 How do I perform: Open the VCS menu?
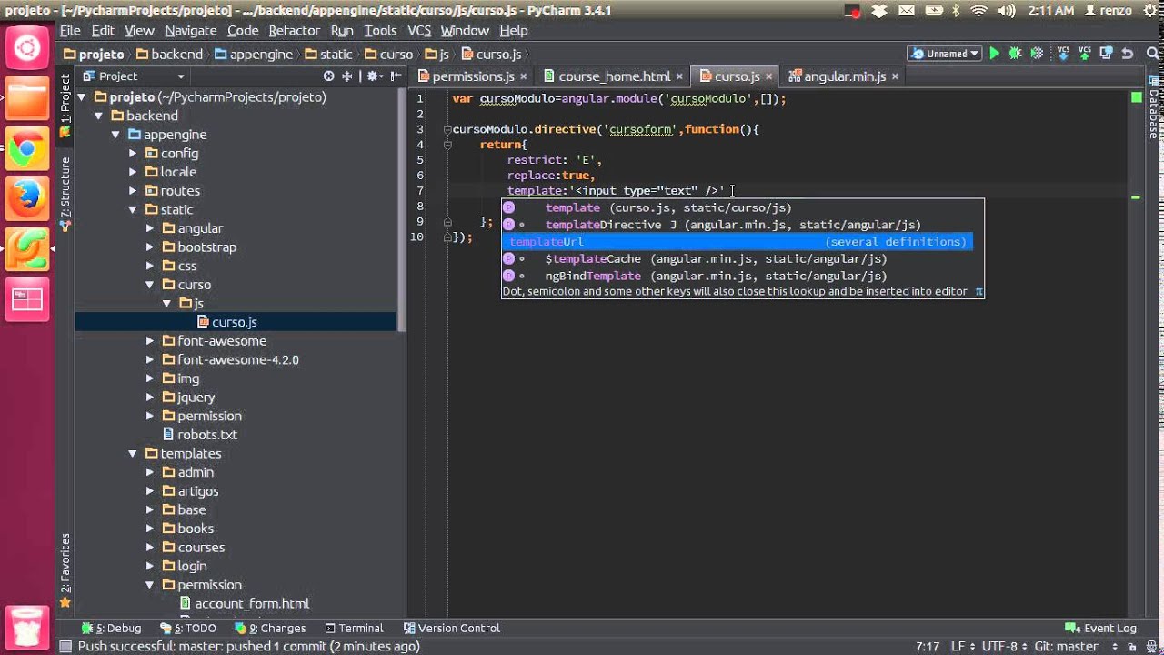(419, 31)
